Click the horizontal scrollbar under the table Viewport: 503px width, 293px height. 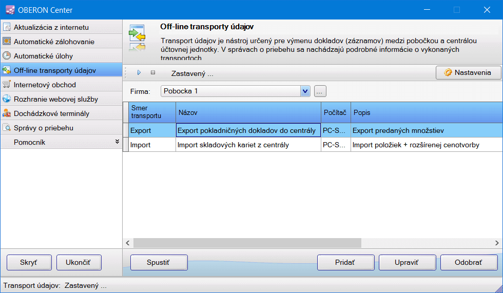point(308,242)
